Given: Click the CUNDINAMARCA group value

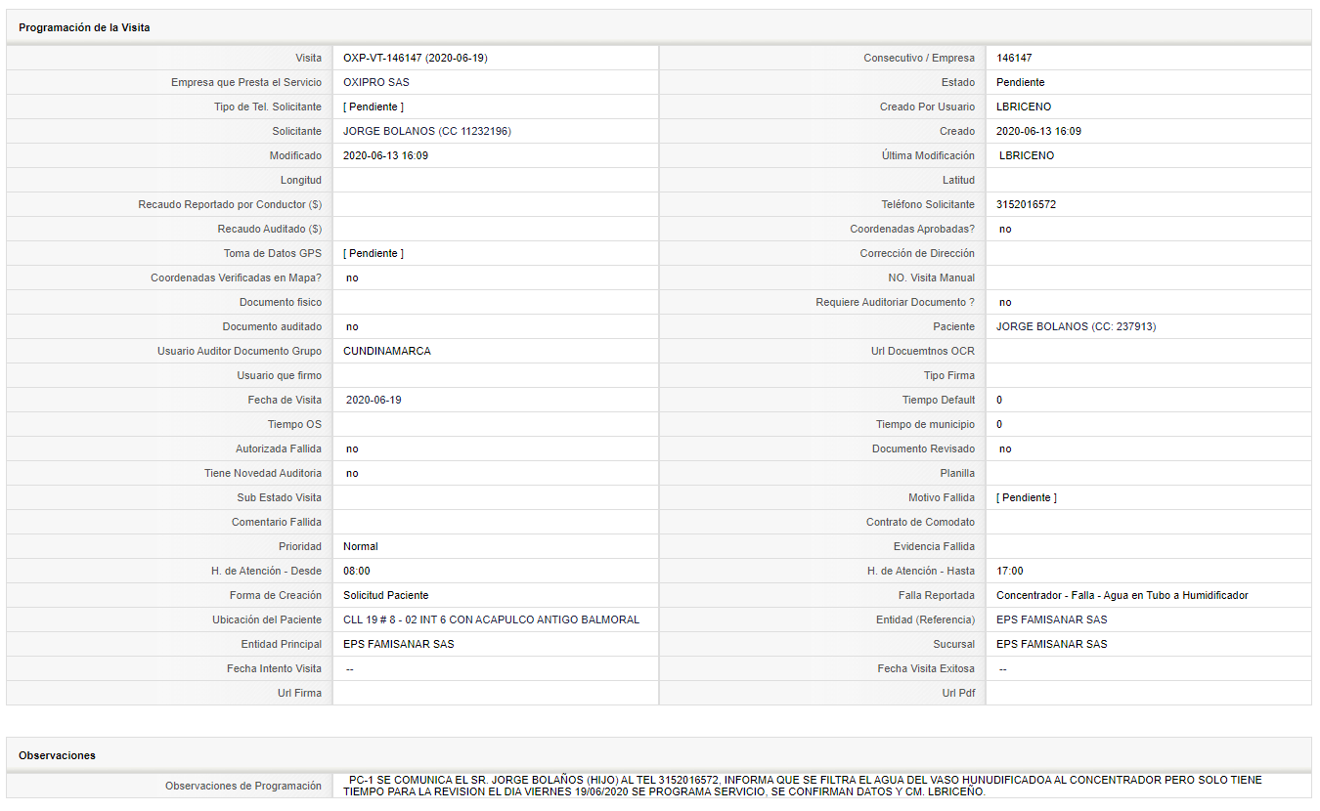Looking at the screenshot, I should pyautogui.click(x=387, y=352).
